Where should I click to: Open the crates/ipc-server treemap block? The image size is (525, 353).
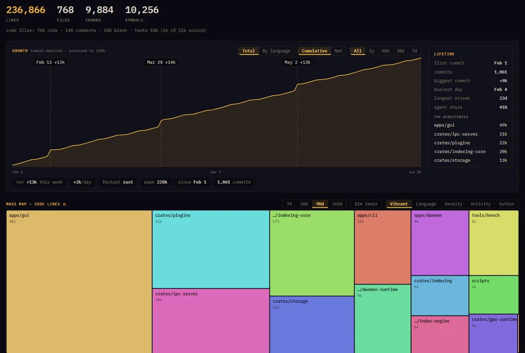coord(211,321)
